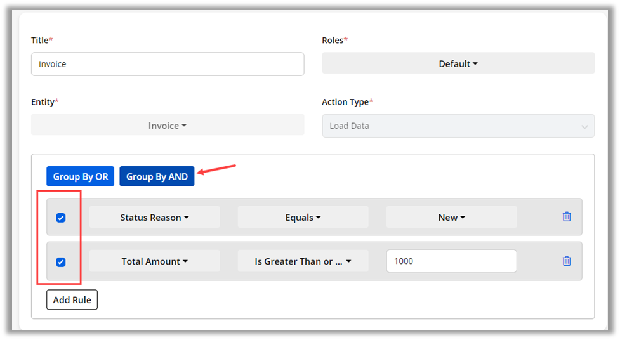Open the Total Amount field dropdown
620x340 pixels.
pos(155,261)
